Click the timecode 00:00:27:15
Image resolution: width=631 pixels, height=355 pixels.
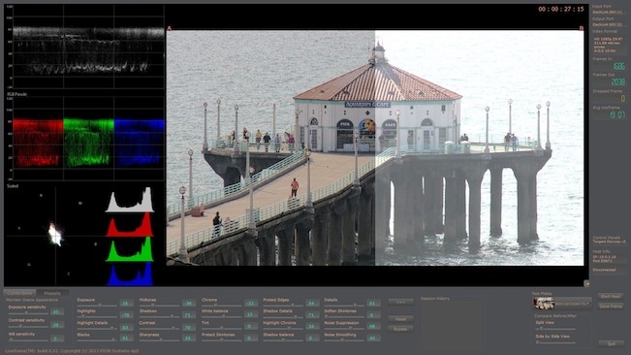[x=561, y=10]
